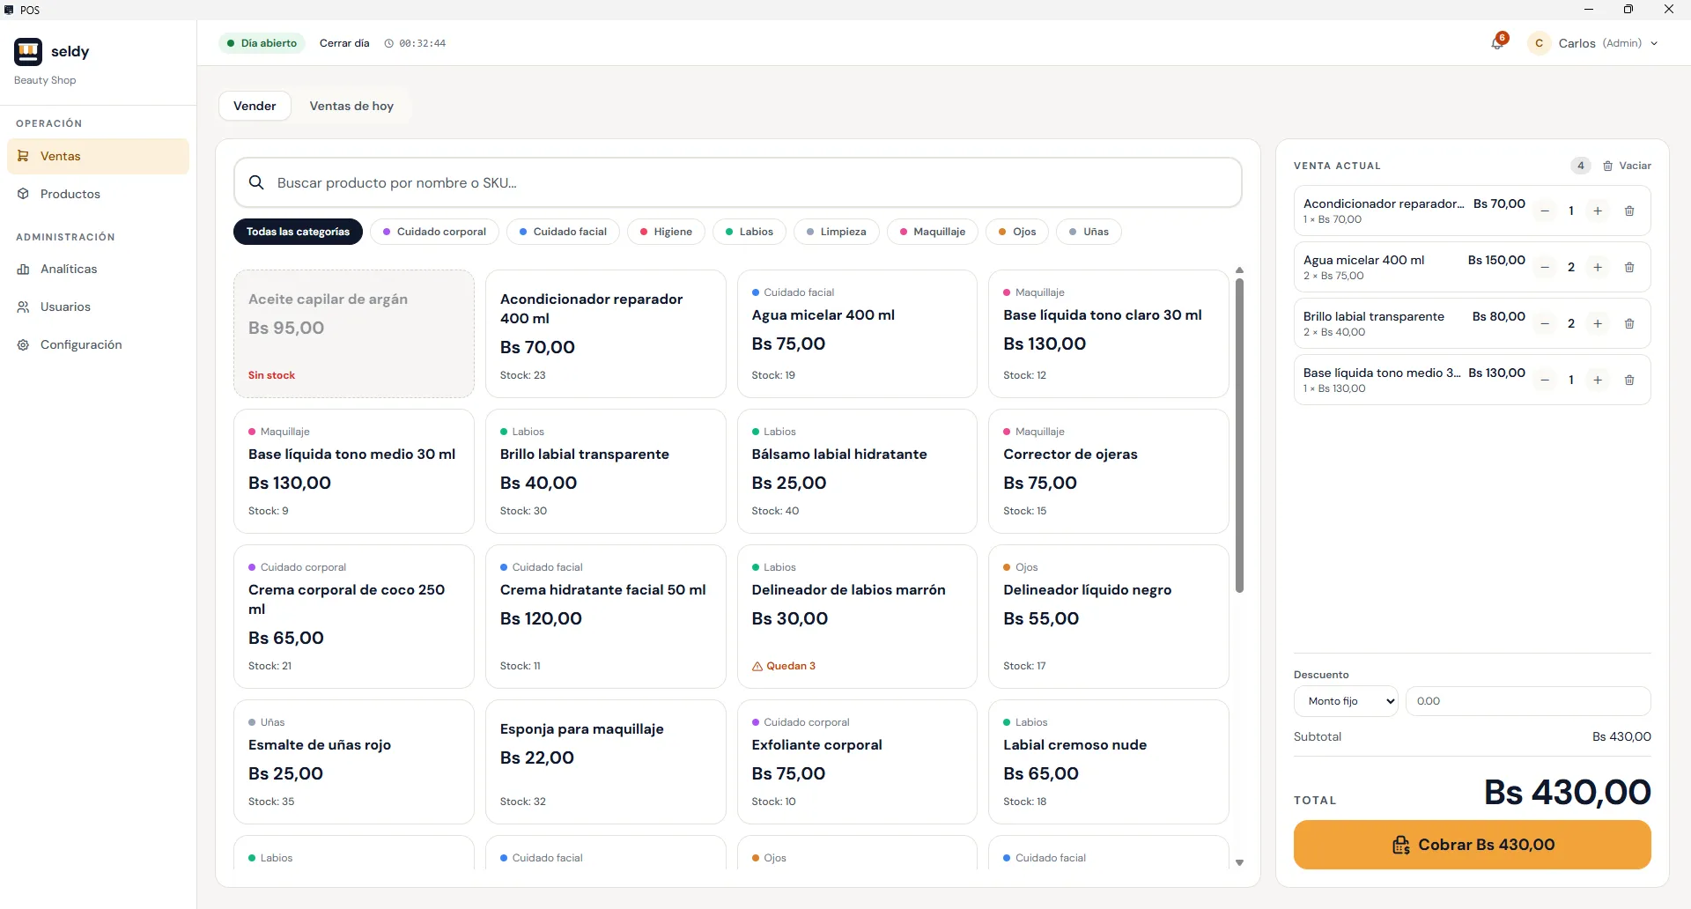The image size is (1691, 909).
Task: Click the discount amount input field
Action: click(x=1528, y=701)
